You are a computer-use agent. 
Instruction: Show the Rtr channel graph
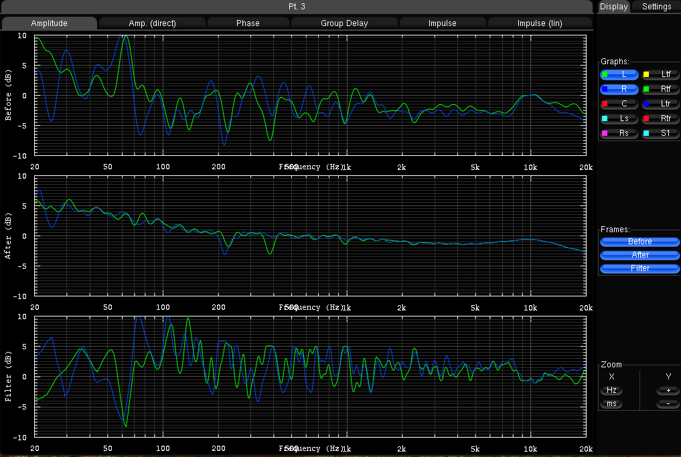tap(660, 118)
